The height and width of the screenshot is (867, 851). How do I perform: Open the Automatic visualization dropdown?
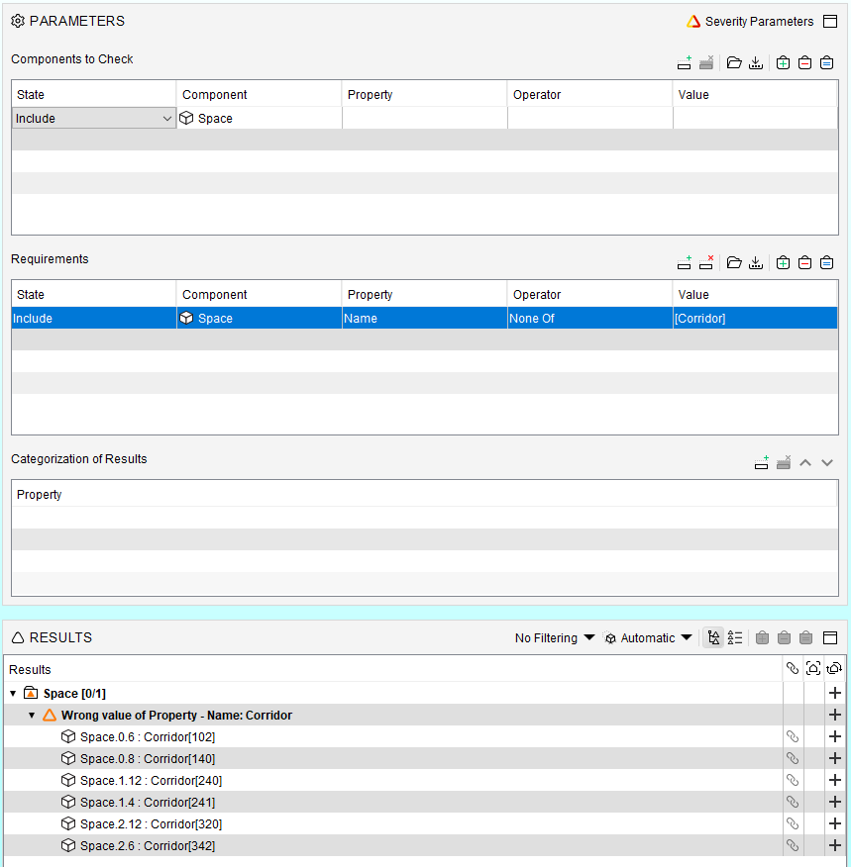[x=647, y=637]
